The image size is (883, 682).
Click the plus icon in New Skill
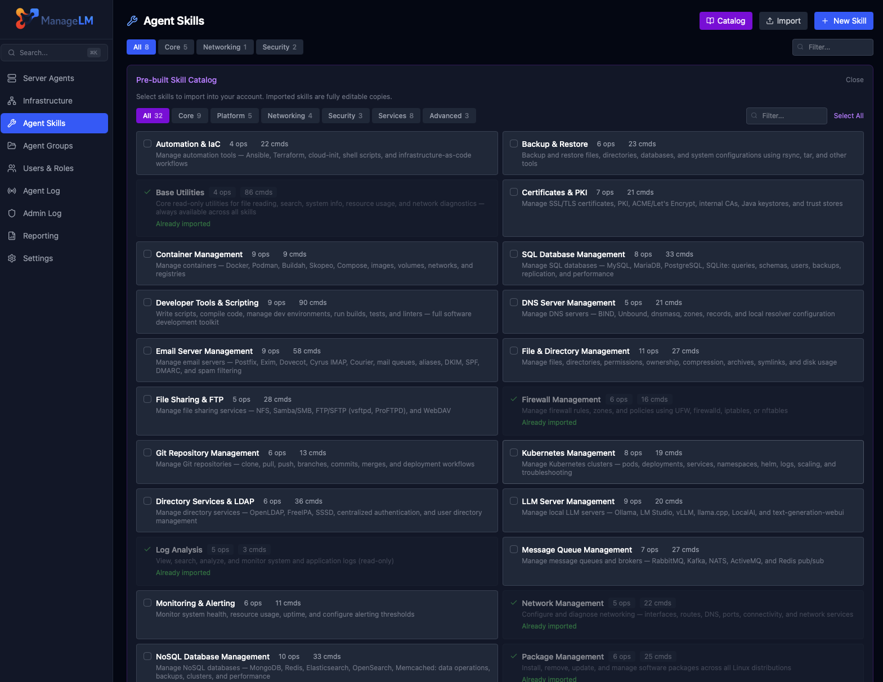(x=825, y=21)
